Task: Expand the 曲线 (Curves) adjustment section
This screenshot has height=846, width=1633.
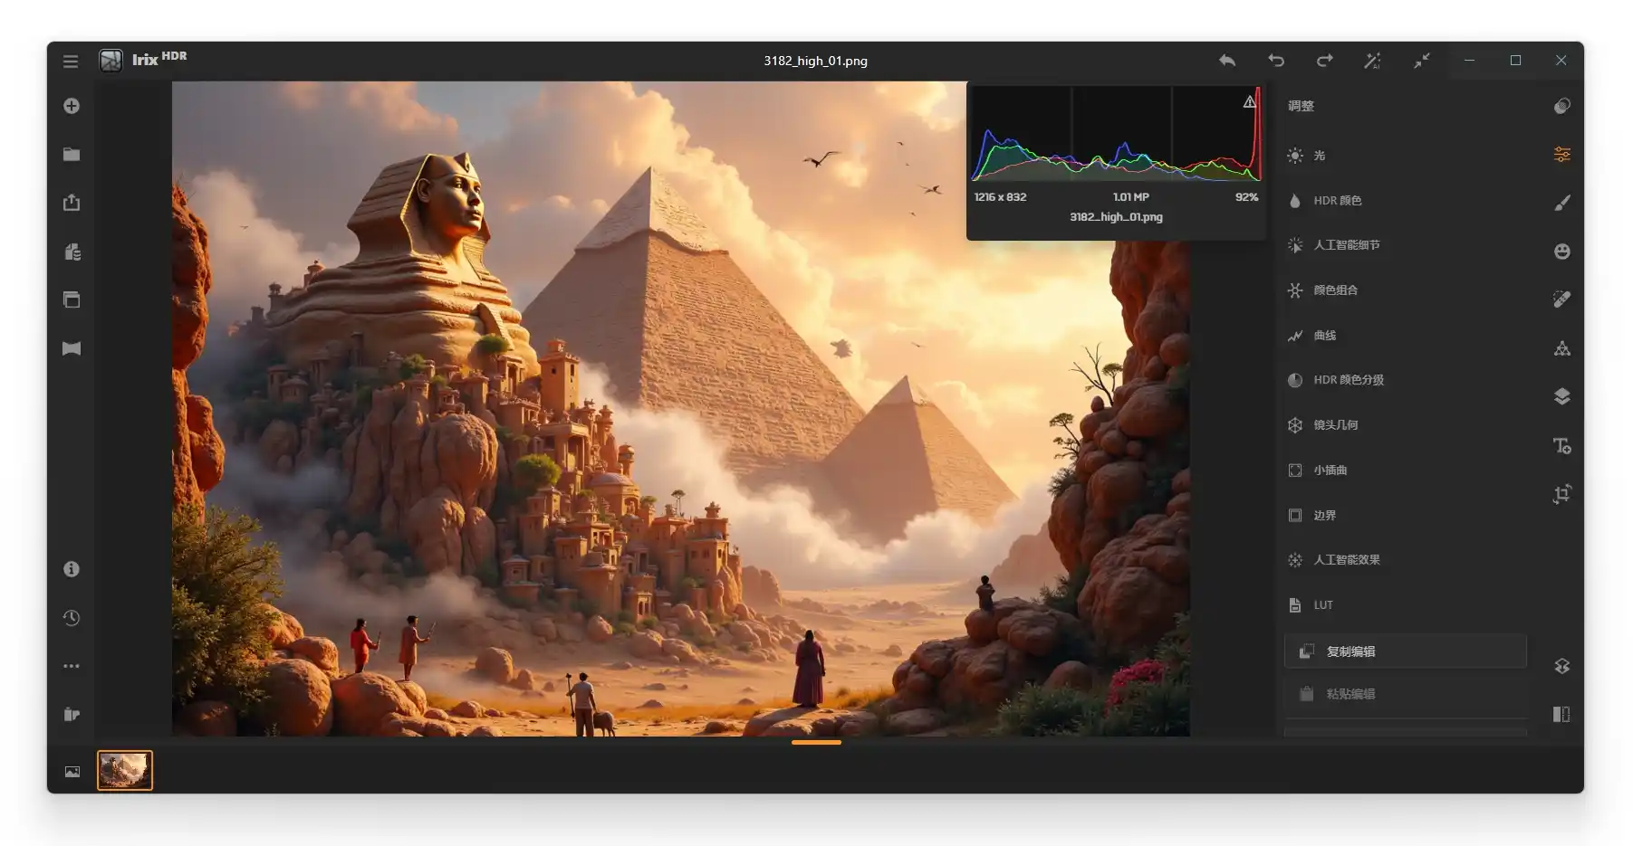Action: pos(1324,336)
